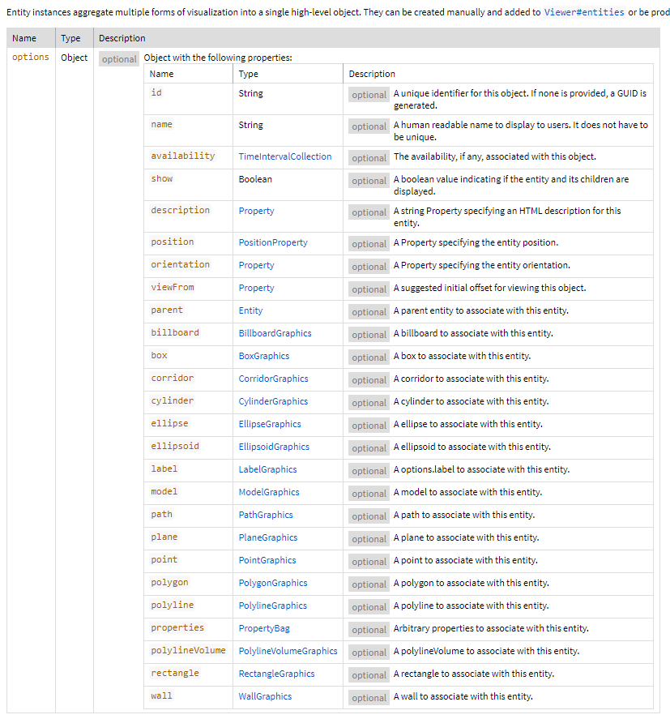Click the optional badge beside options Object
The width and height of the screenshot is (670, 719).
[x=119, y=58]
